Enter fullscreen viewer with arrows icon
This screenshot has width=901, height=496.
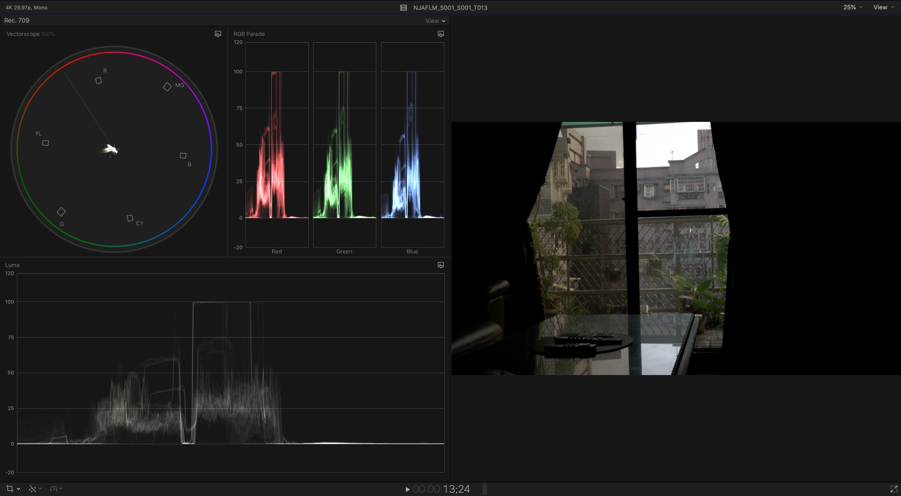893,489
